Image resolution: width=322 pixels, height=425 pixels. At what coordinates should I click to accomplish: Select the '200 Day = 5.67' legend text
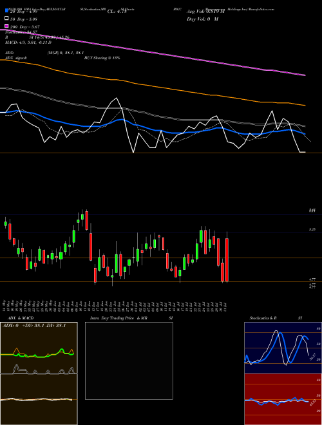[x=24, y=26]
